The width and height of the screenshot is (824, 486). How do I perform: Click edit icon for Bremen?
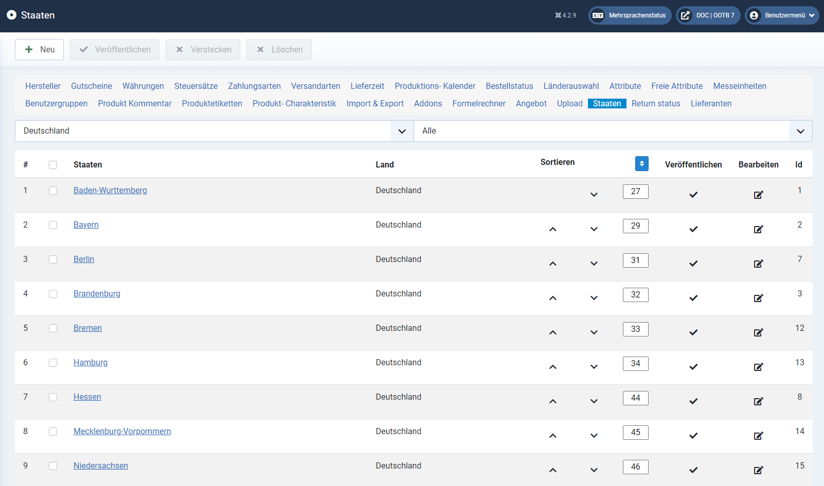point(758,332)
